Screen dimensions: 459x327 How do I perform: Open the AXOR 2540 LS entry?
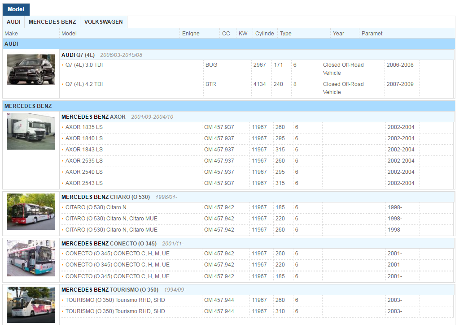click(x=84, y=172)
